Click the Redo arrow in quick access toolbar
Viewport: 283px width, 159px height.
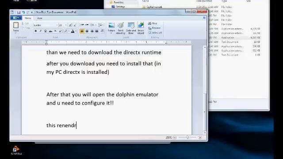pyautogui.click(x=28, y=12)
